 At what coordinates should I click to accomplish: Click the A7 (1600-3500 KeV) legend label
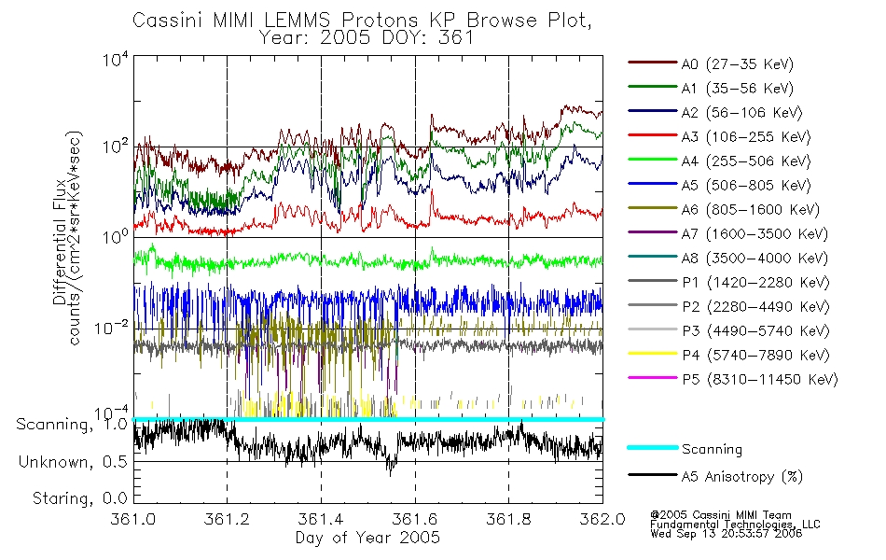754,234
